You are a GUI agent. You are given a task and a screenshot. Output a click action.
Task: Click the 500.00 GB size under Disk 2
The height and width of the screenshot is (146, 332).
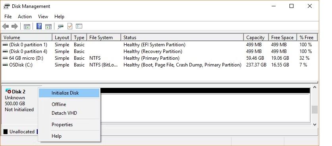click(x=15, y=104)
